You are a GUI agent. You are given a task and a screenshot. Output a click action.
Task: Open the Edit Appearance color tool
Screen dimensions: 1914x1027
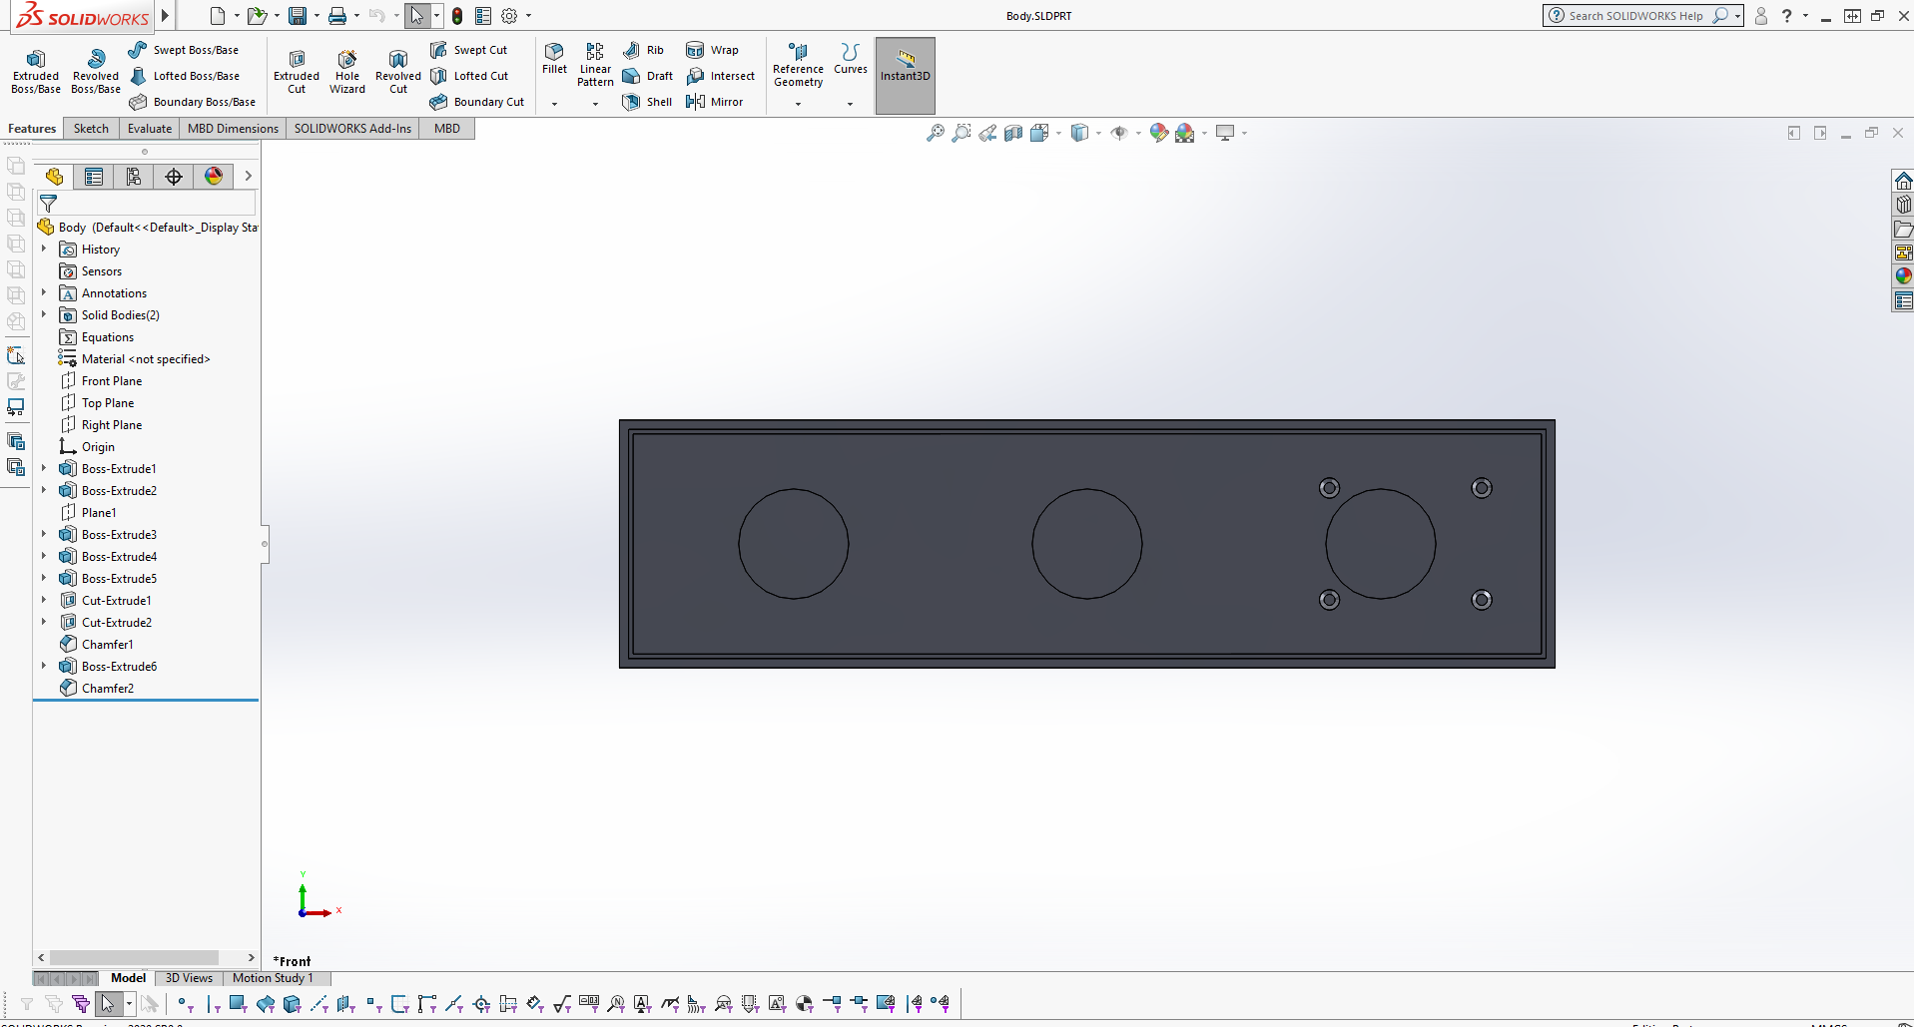coord(1159,132)
